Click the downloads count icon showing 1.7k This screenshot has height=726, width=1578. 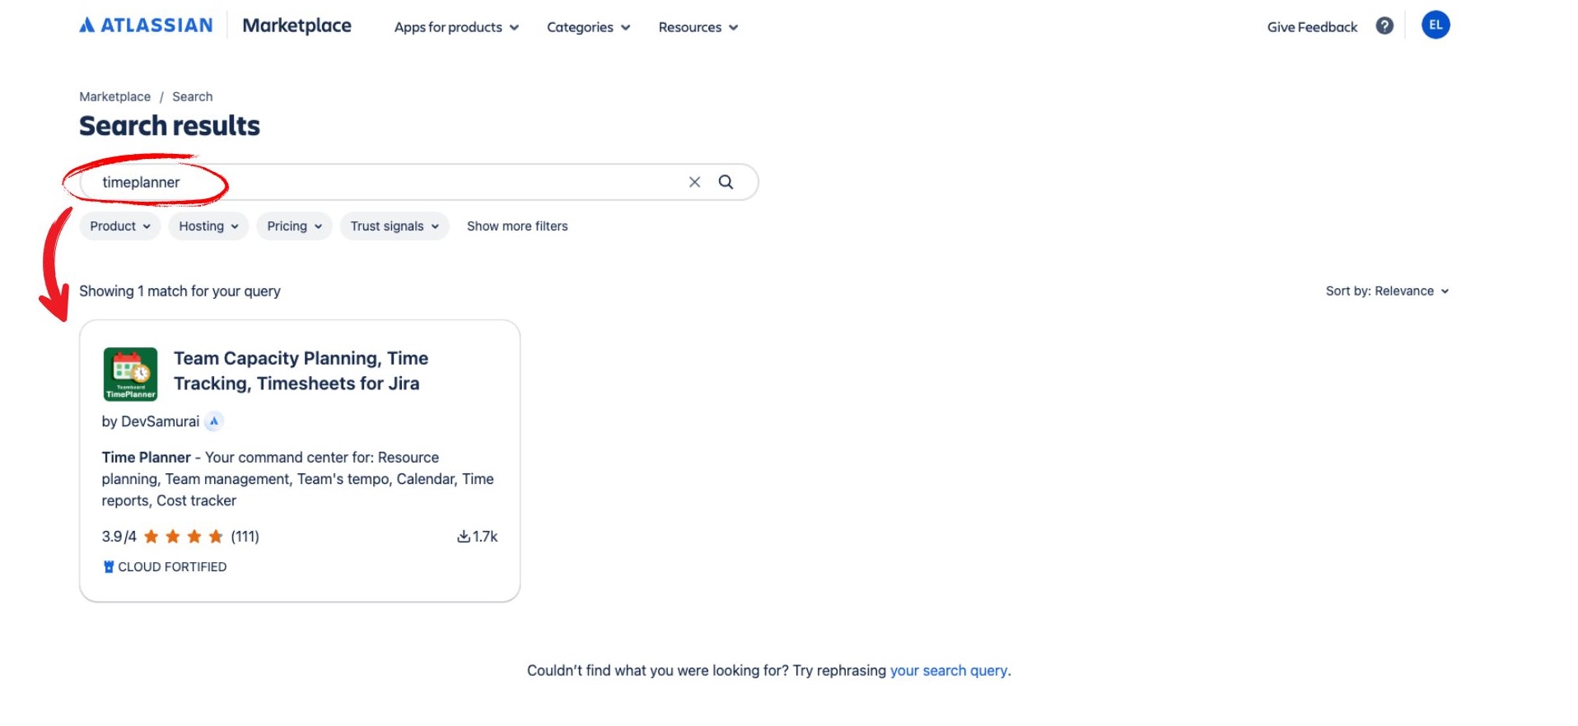click(464, 537)
